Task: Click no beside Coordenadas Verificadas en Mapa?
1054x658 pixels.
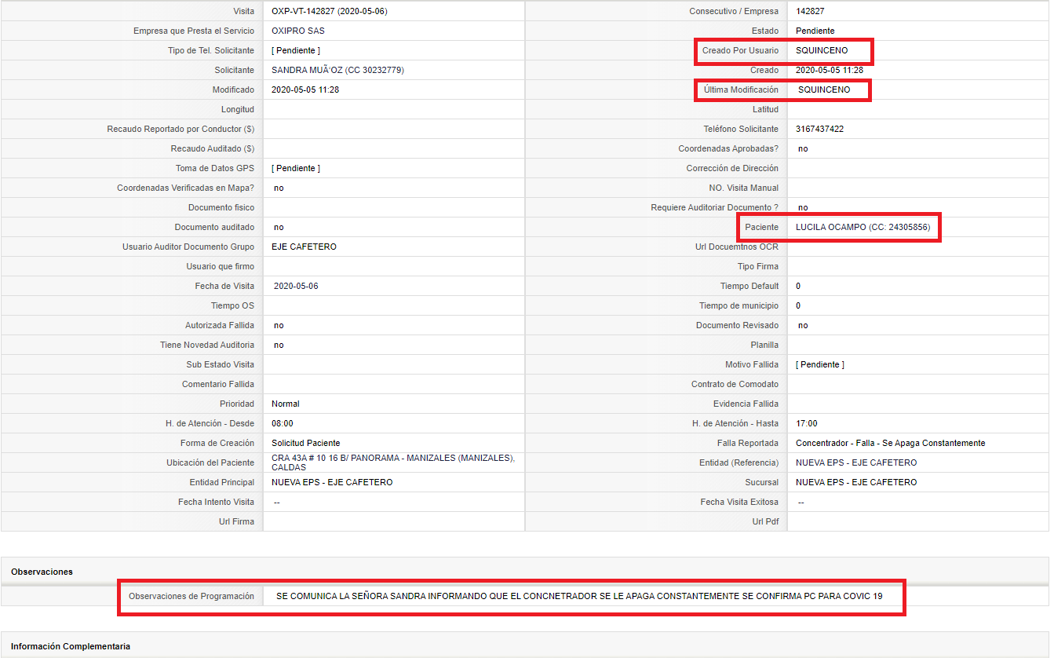Action: pos(279,188)
